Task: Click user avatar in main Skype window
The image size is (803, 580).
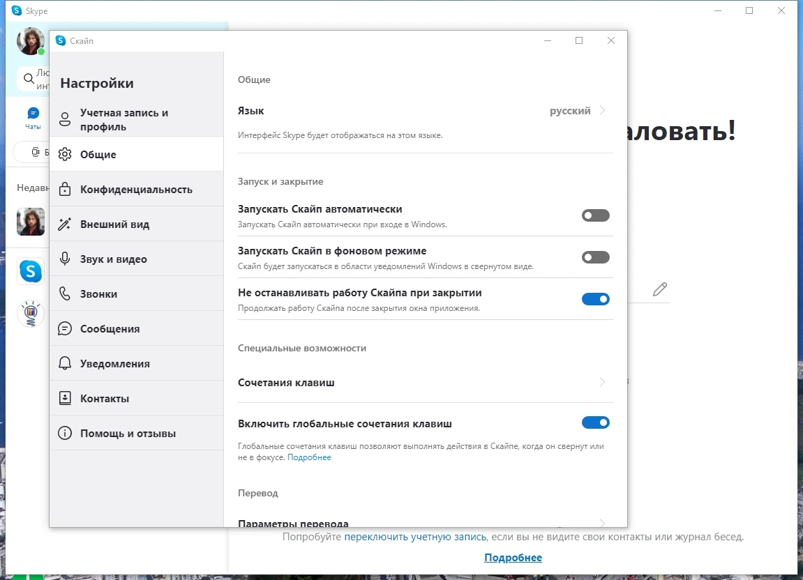Action: tap(30, 41)
